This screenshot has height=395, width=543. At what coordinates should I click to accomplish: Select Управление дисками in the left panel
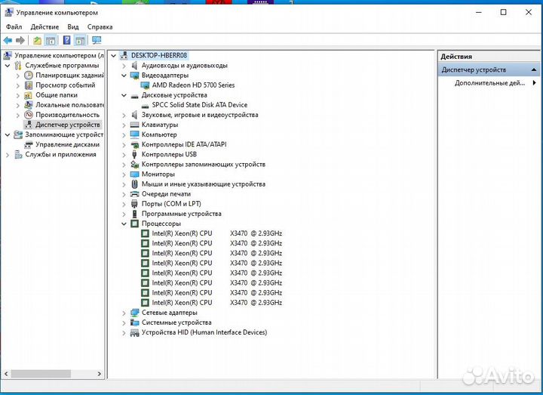coord(67,144)
